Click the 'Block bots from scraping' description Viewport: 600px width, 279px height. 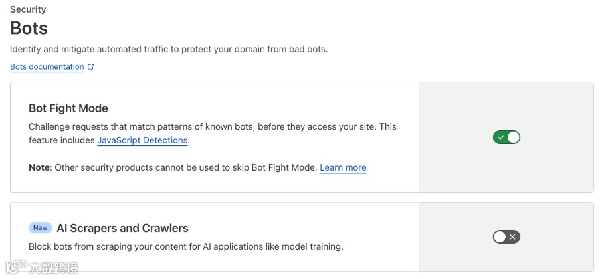185,246
